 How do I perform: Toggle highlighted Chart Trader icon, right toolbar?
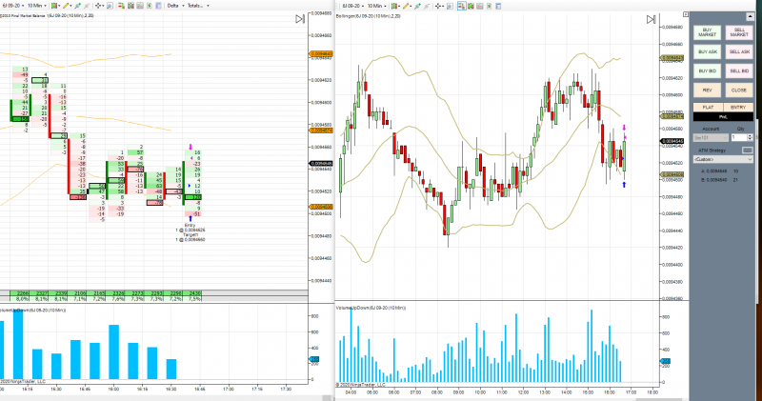(x=462, y=6)
